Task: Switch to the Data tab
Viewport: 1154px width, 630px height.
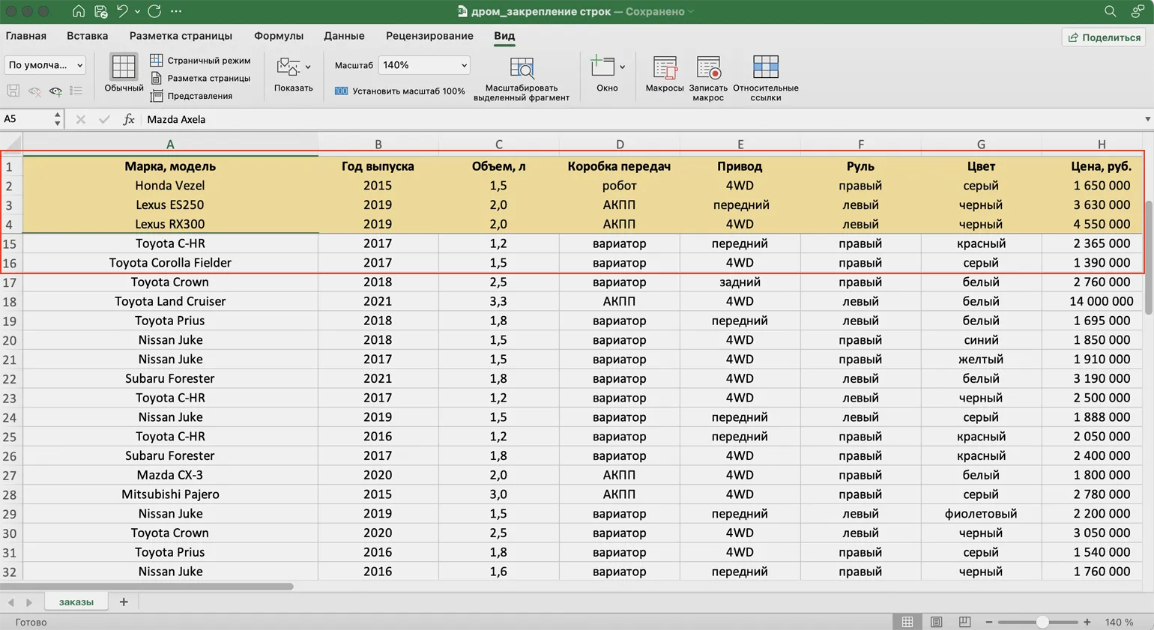Action: (344, 36)
